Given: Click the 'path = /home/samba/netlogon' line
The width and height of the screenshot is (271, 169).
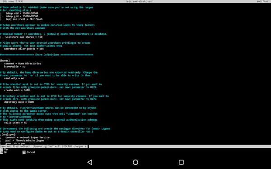Looking at the screenshot, I should click(x=22, y=140).
